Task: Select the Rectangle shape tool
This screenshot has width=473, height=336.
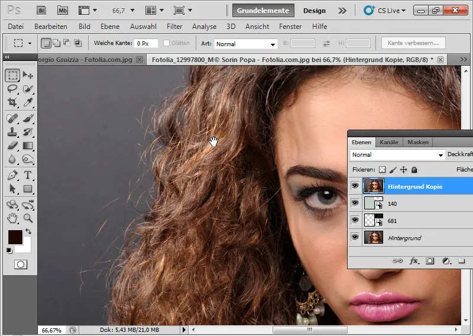Action: (x=28, y=189)
